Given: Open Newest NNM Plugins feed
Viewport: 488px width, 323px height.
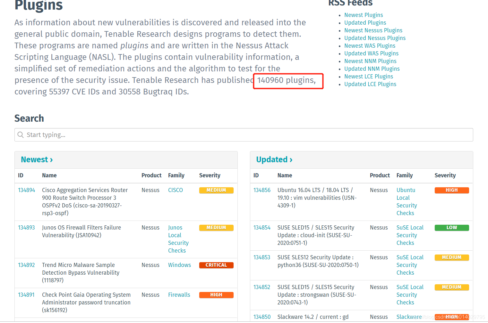Looking at the screenshot, I should point(370,61).
